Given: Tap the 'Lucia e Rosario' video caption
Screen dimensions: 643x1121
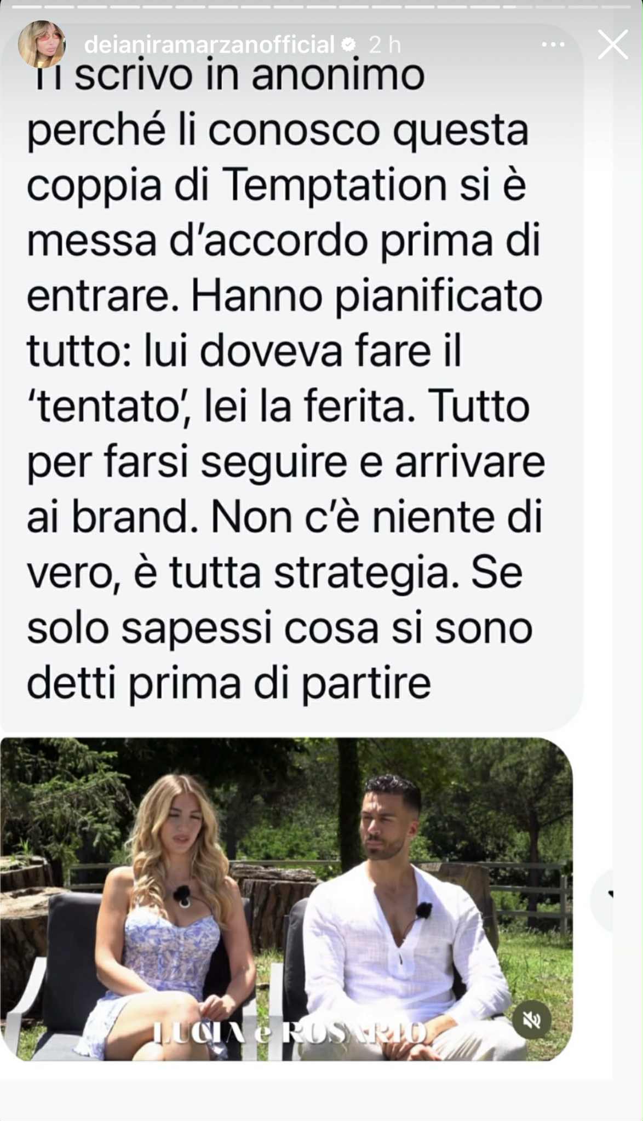Looking at the screenshot, I should [290, 1033].
